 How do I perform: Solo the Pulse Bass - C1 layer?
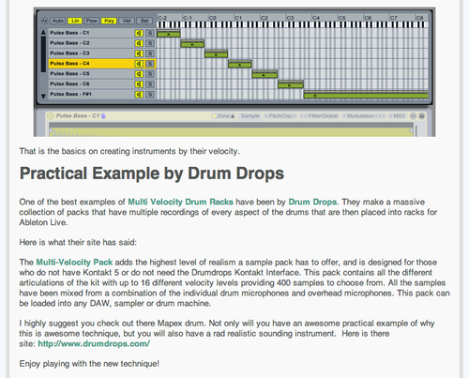pos(150,33)
